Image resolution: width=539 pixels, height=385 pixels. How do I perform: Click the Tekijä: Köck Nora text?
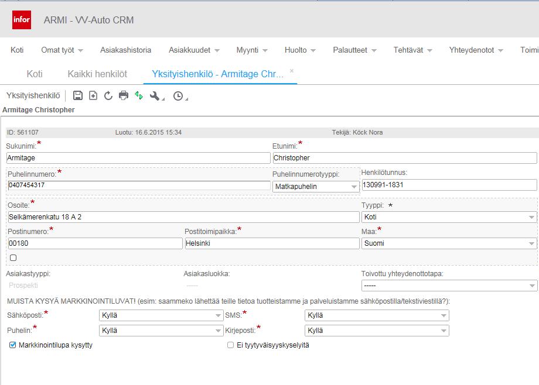(x=357, y=132)
